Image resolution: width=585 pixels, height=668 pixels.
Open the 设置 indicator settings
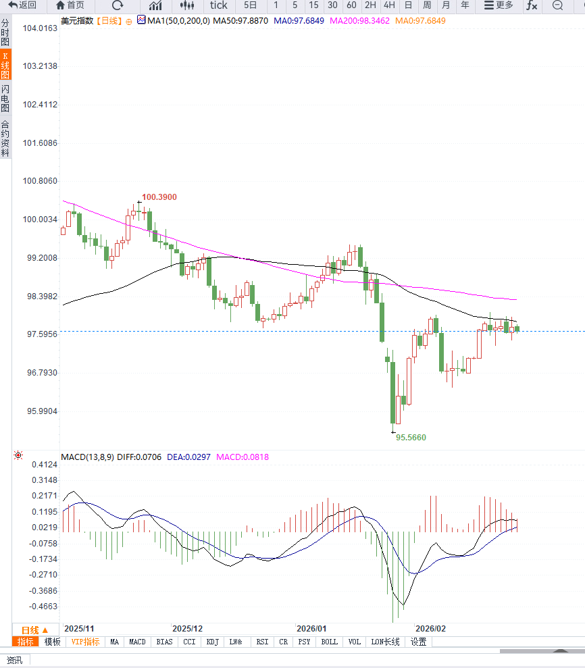click(x=419, y=642)
